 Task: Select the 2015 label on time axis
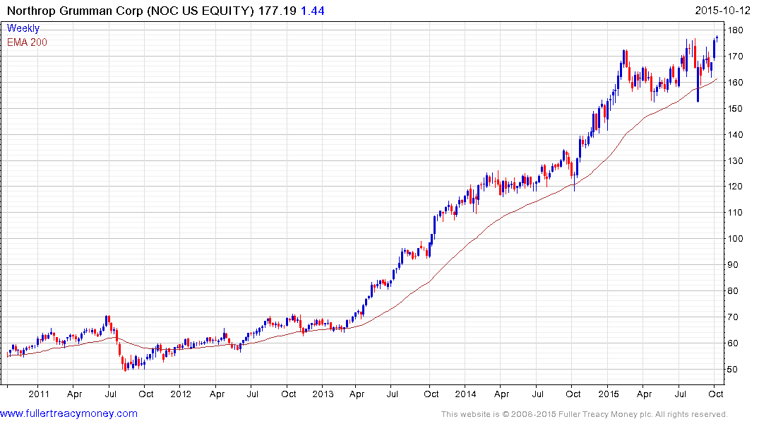pos(609,394)
